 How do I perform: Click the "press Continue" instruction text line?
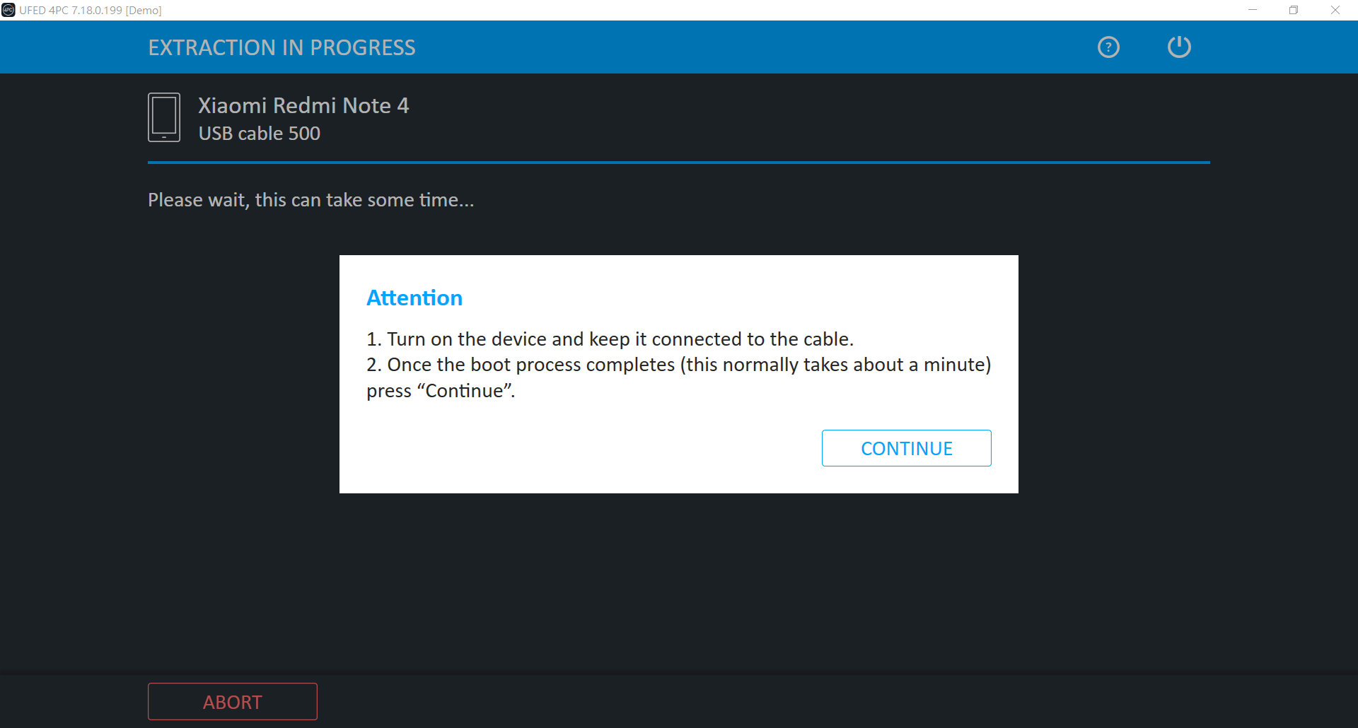441,391
